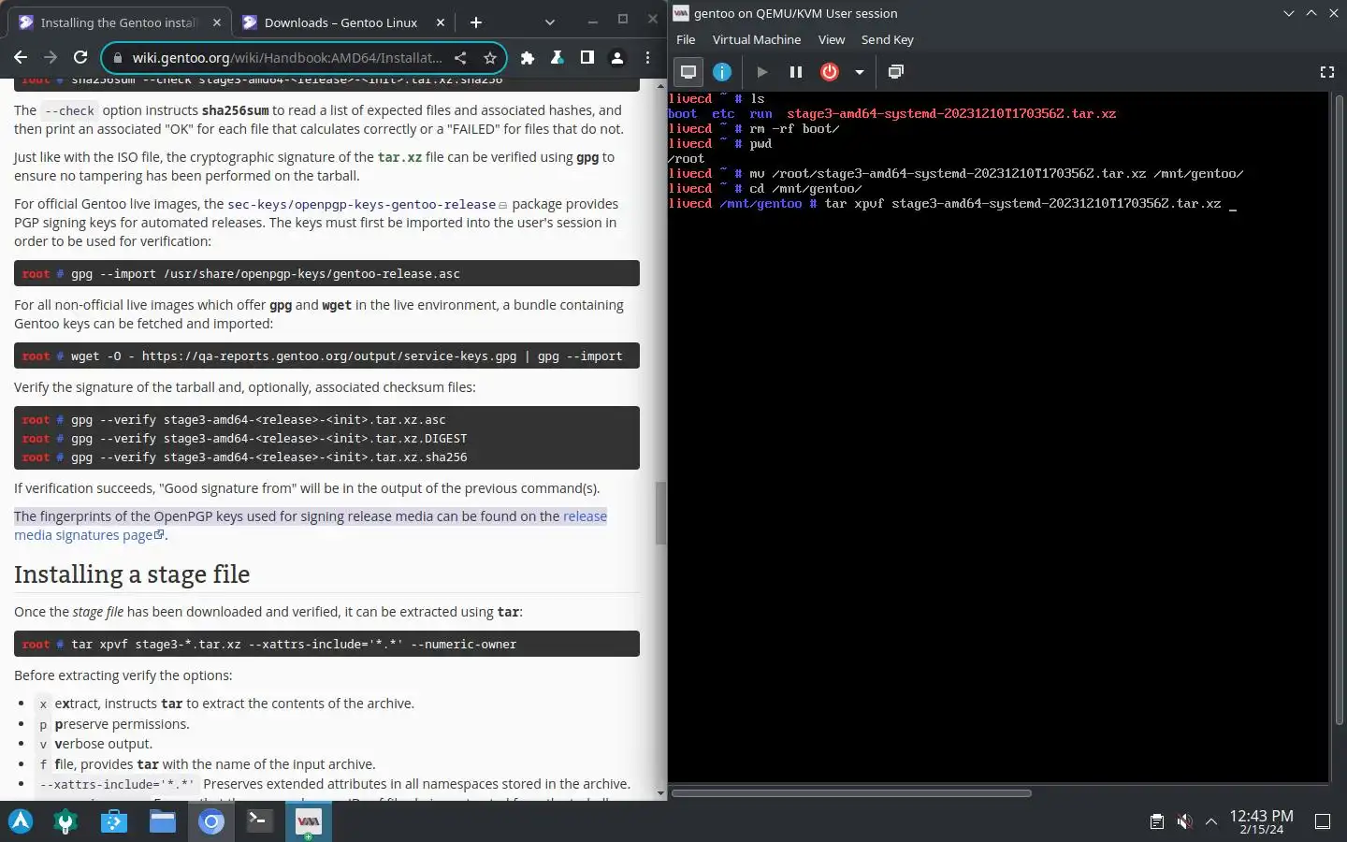Switch VM console to fullscreen
This screenshot has height=842, width=1347.
pos(1326,72)
